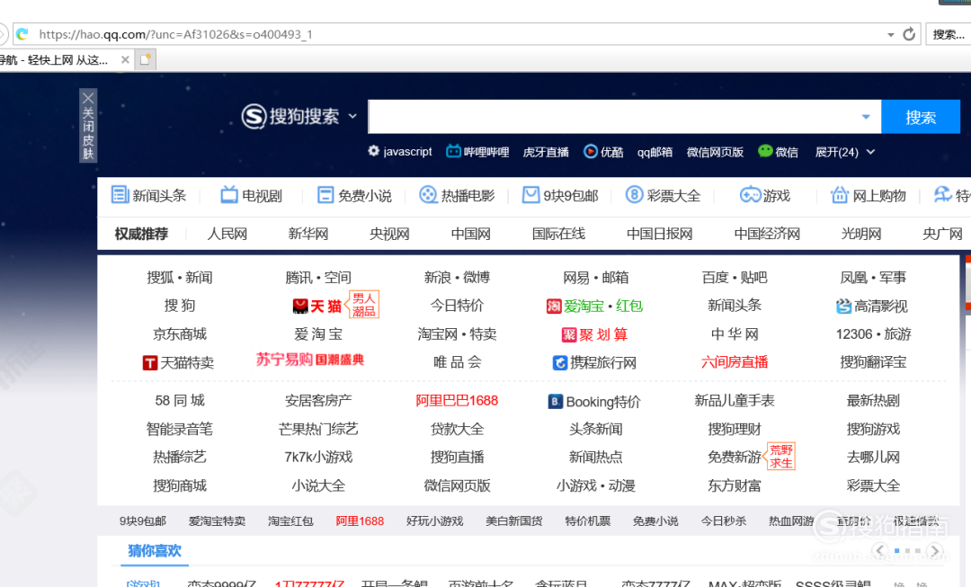Open the 12306·旅游 link

pyautogui.click(x=873, y=334)
